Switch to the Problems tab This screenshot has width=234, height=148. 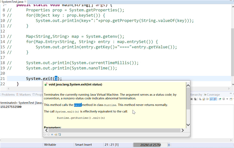[8, 95]
